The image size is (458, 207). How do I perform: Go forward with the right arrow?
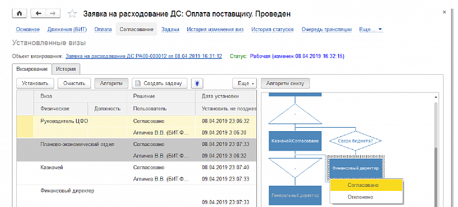coord(53,13)
